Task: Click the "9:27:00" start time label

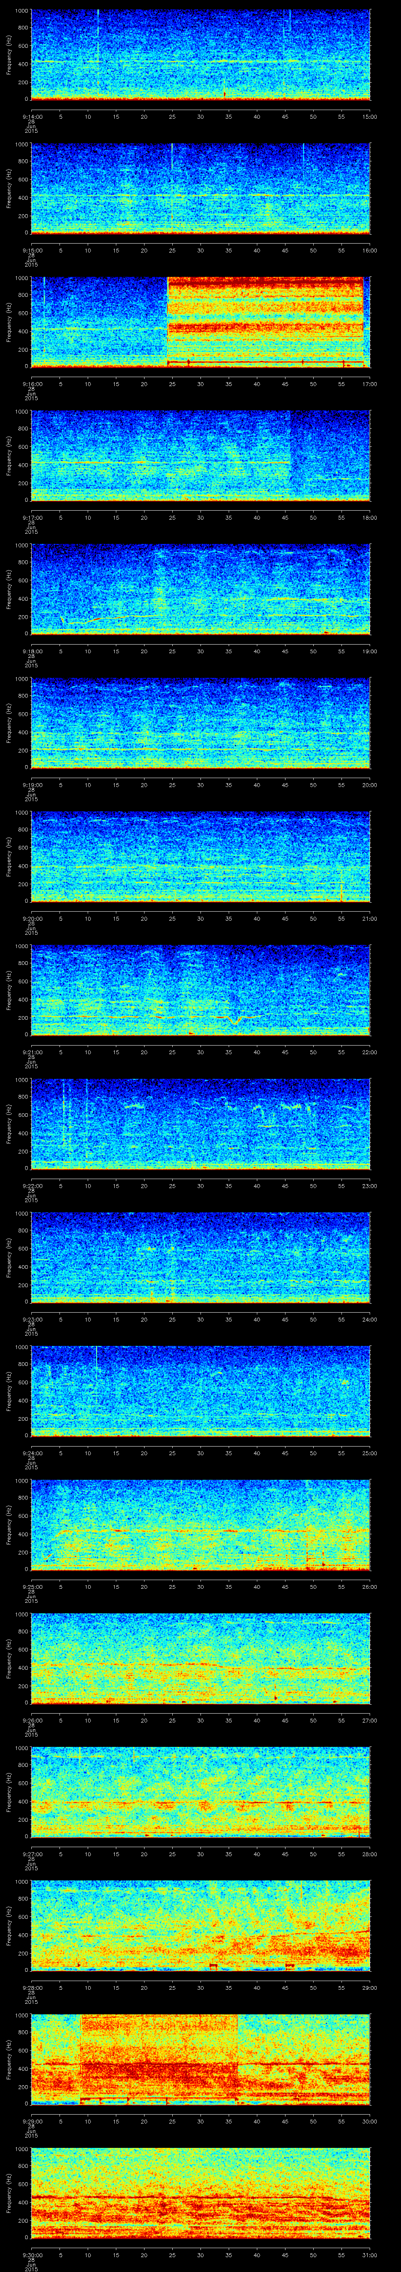Action: pyautogui.click(x=32, y=1854)
